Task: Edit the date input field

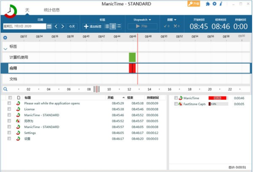Action: (x=24, y=26)
